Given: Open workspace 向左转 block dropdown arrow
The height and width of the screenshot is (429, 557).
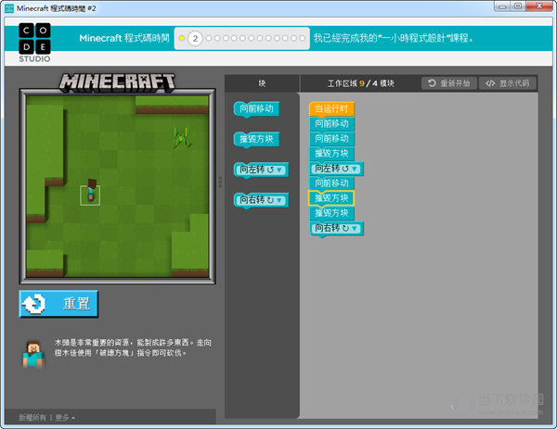Looking at the screenshot, I should (355, 169).
